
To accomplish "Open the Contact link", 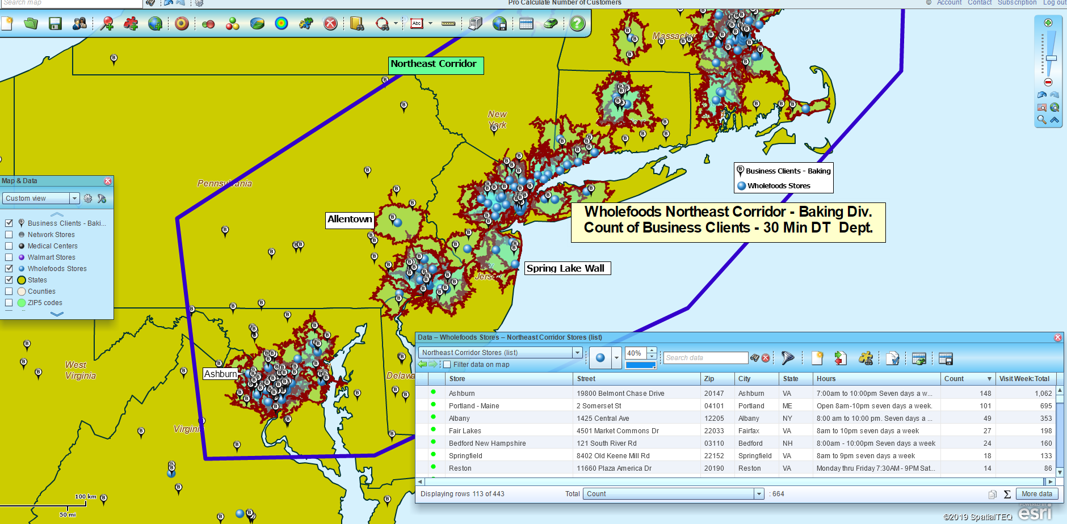I will tap(980, 3).
